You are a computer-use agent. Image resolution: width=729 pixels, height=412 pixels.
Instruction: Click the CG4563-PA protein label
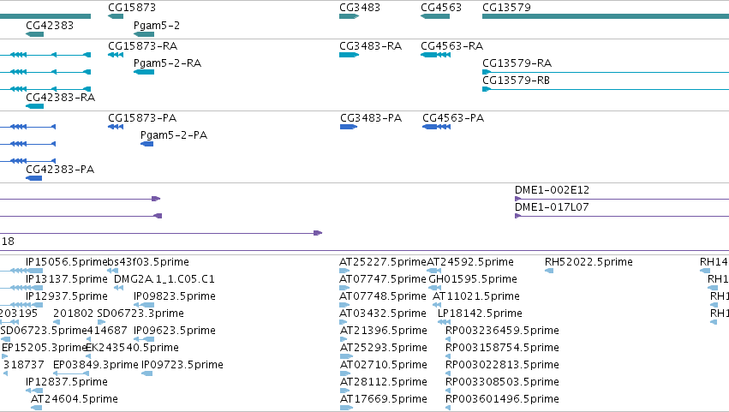point(453,118)
